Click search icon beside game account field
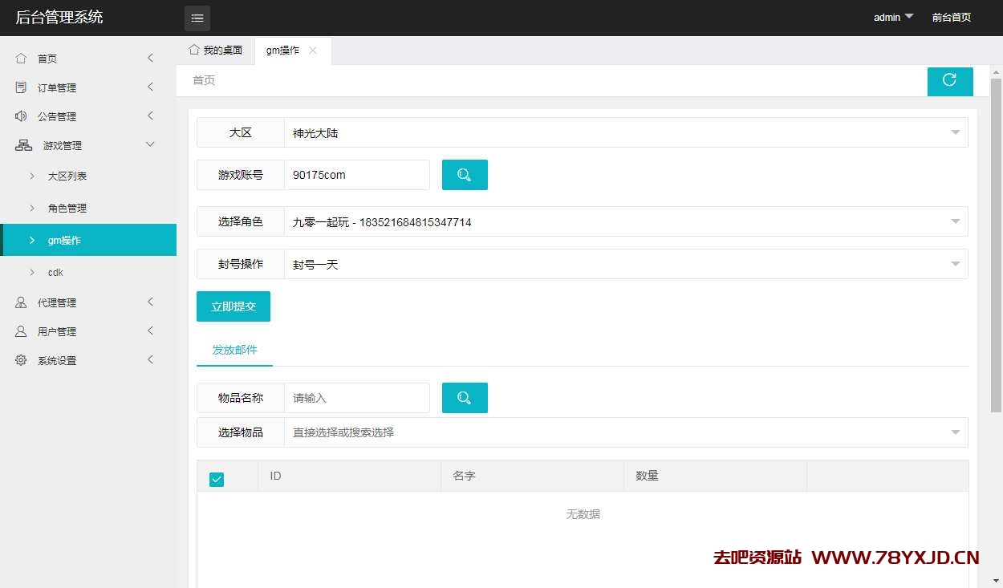This screenshot has width=1003, height=588. [x=465, y=175]
